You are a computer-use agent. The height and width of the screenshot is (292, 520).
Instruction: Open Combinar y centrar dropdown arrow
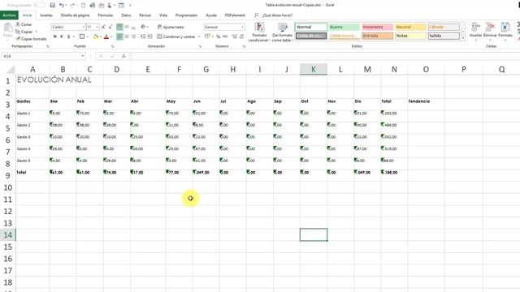coord(199,36)
